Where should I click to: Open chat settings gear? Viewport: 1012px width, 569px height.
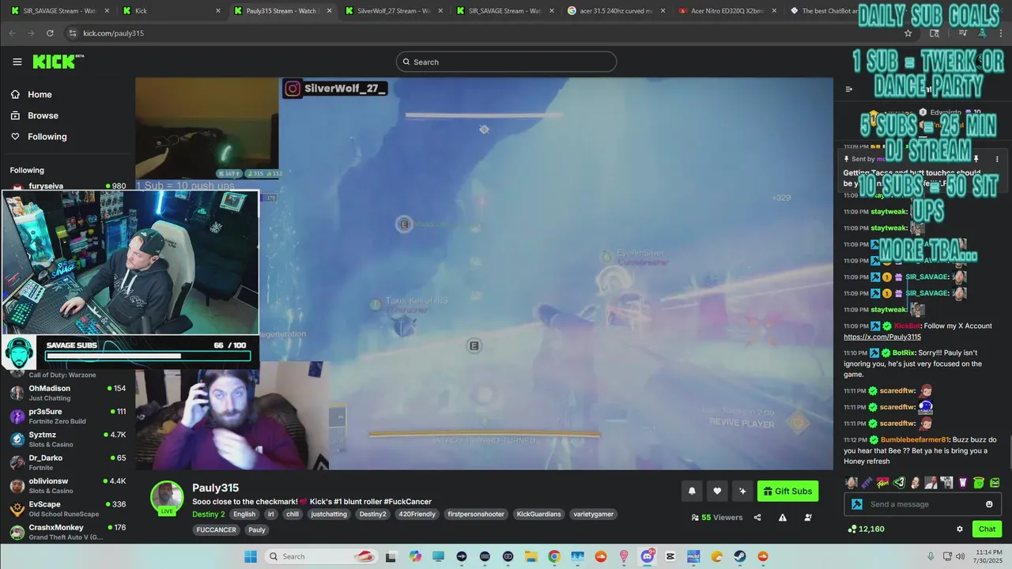click(x=960, y=529)
